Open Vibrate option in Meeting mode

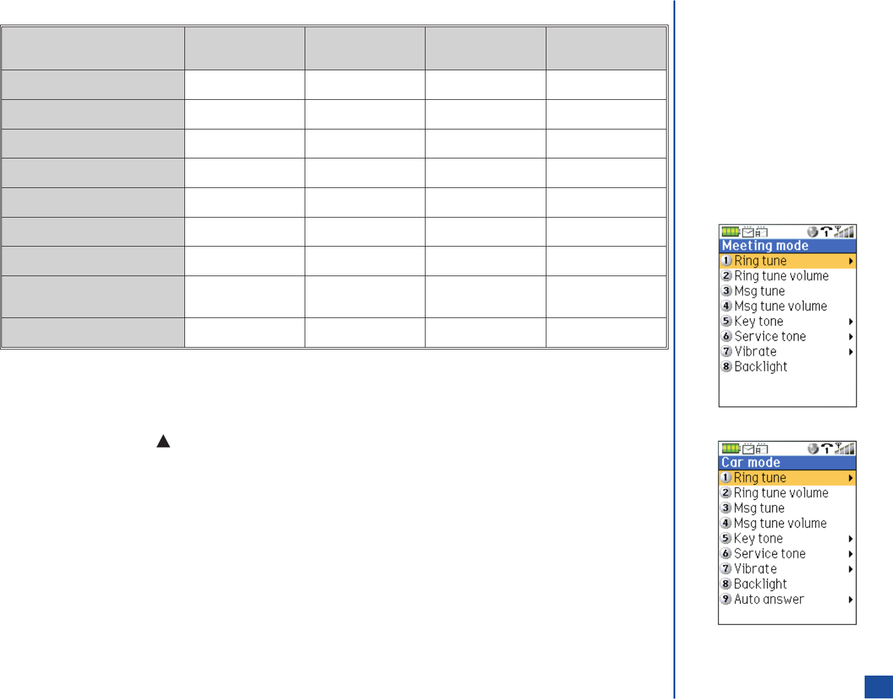coord(788,352)
